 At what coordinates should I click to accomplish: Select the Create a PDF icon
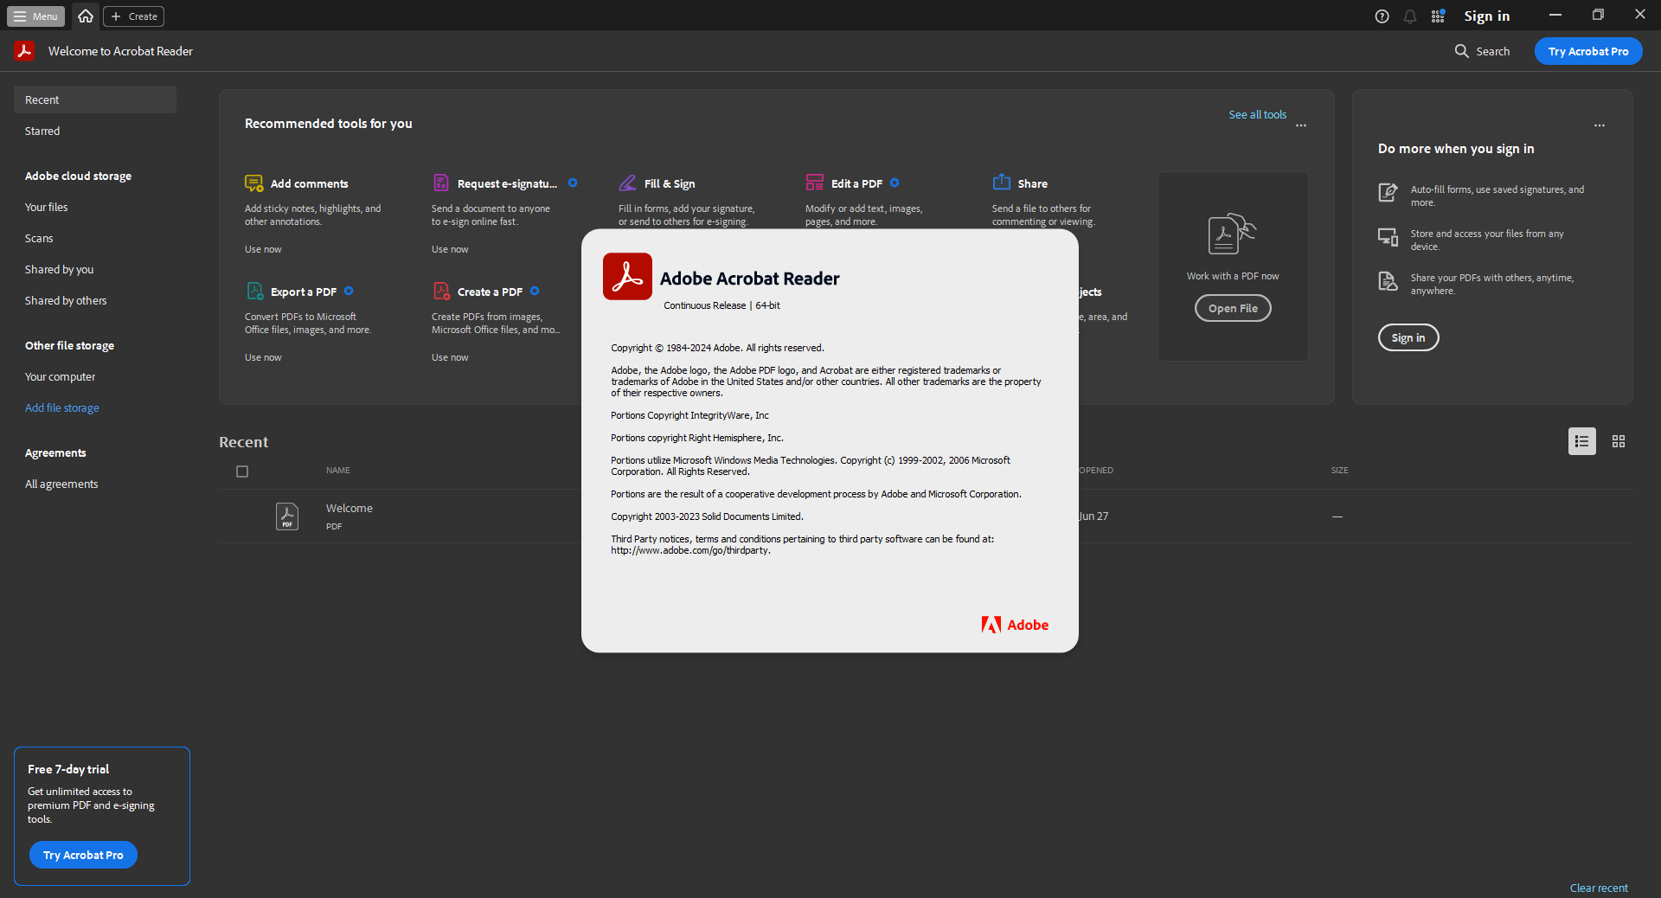pos(441,292)
